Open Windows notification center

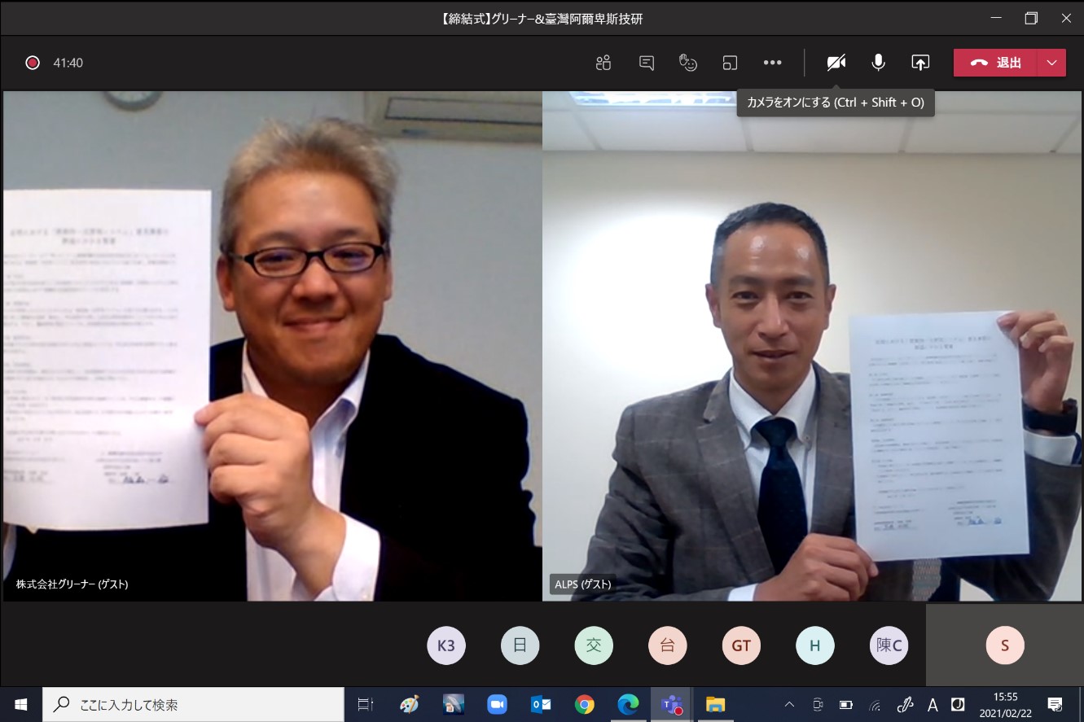[1055, 704]
